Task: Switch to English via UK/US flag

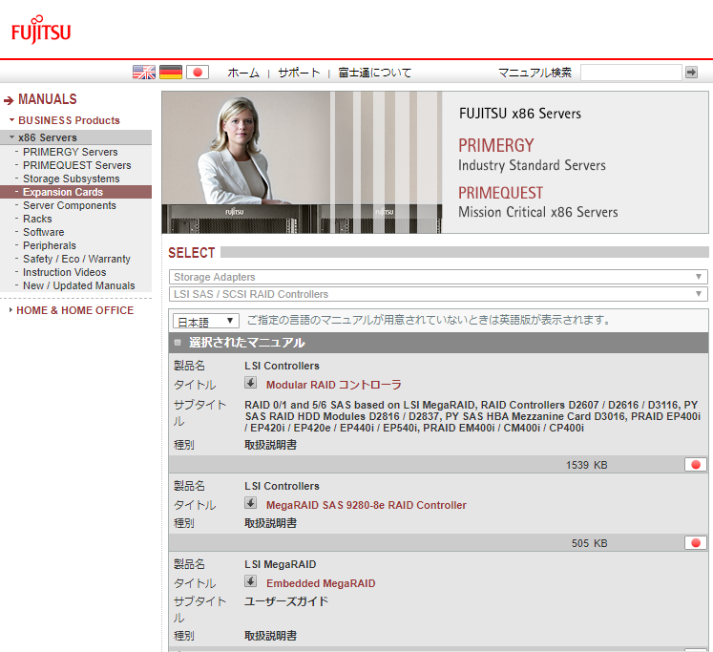Action: coord(144,73)
